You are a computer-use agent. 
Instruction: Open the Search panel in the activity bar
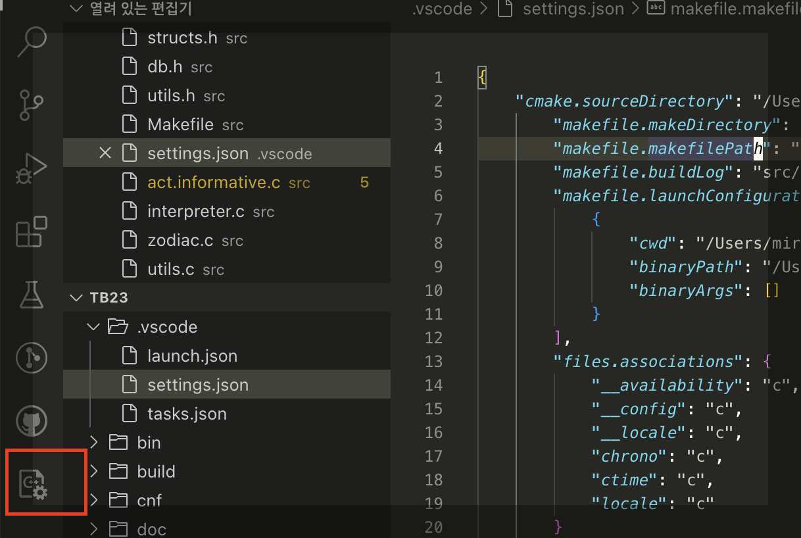(x=31, y=41)
